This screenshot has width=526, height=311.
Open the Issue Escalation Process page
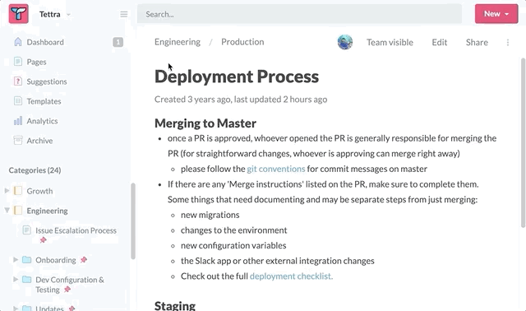click(x=76, y=230)
